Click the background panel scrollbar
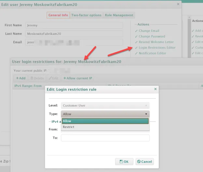 [x=189, y=37]
